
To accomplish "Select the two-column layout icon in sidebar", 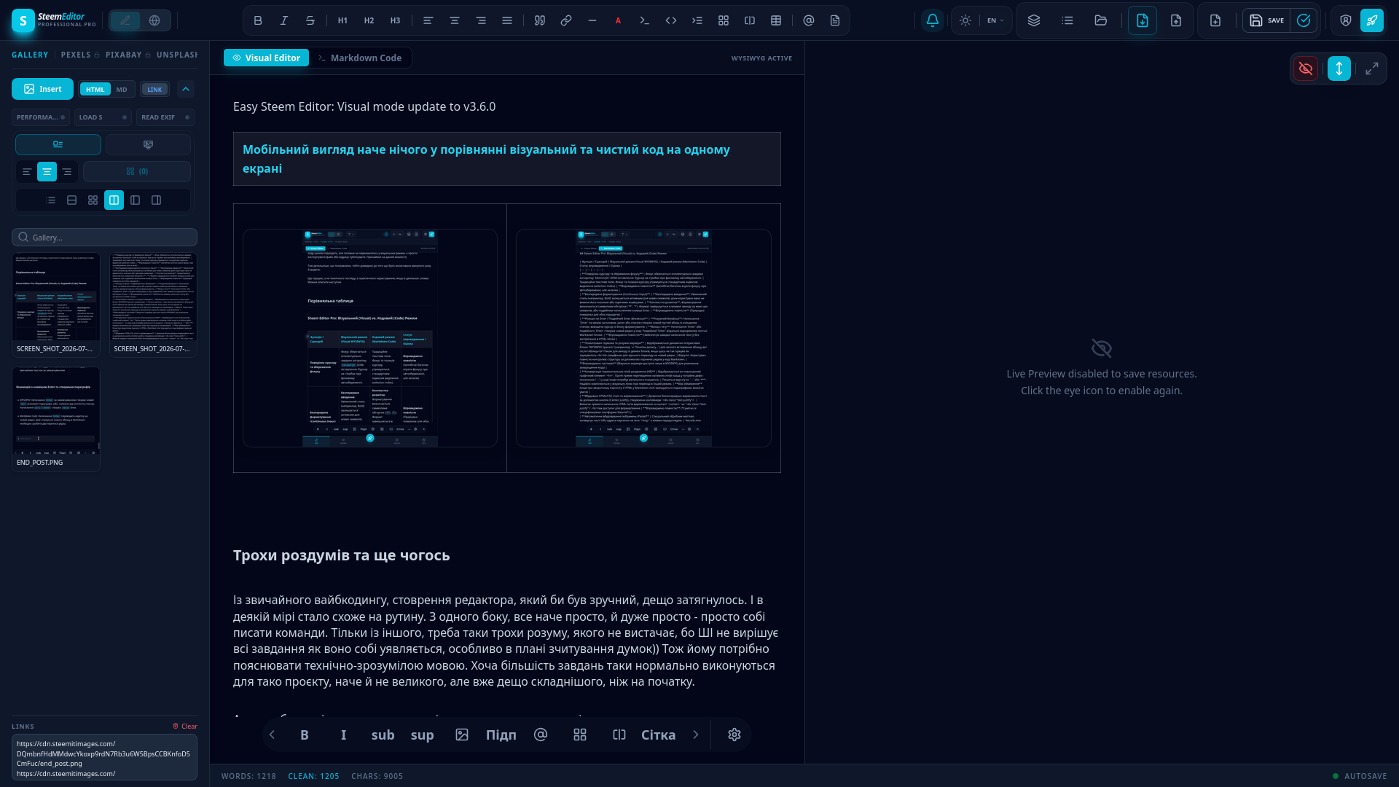I will (114, 200).
